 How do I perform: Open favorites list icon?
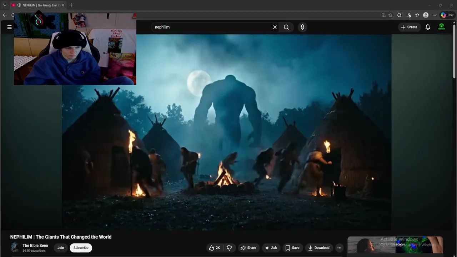click(x=417, y=15)
